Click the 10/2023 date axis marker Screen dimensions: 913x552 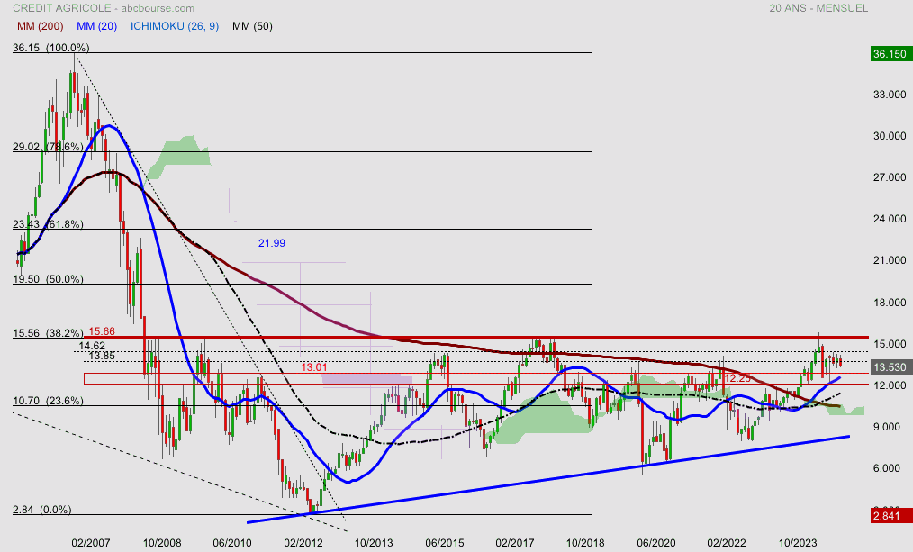tap(797, 544)
